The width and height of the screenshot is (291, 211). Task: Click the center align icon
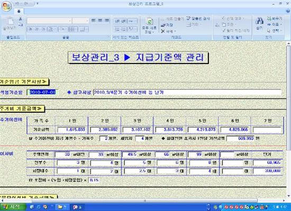pos(100,21)
